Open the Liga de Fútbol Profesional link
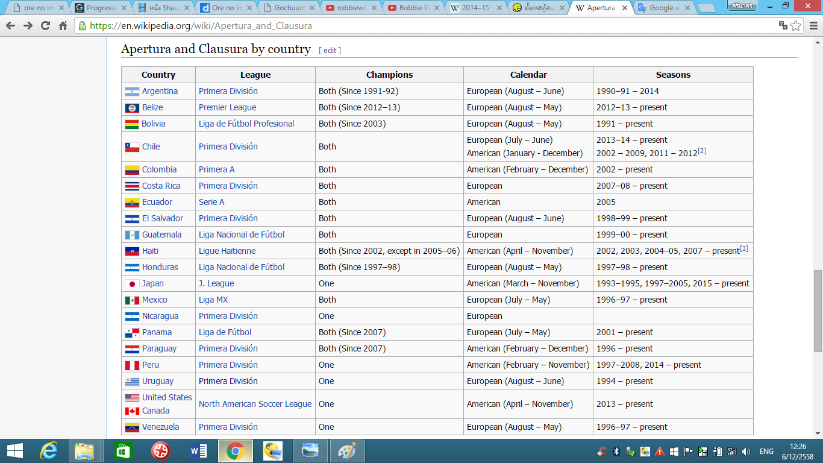823x463 pixels. tap(246, 124)
